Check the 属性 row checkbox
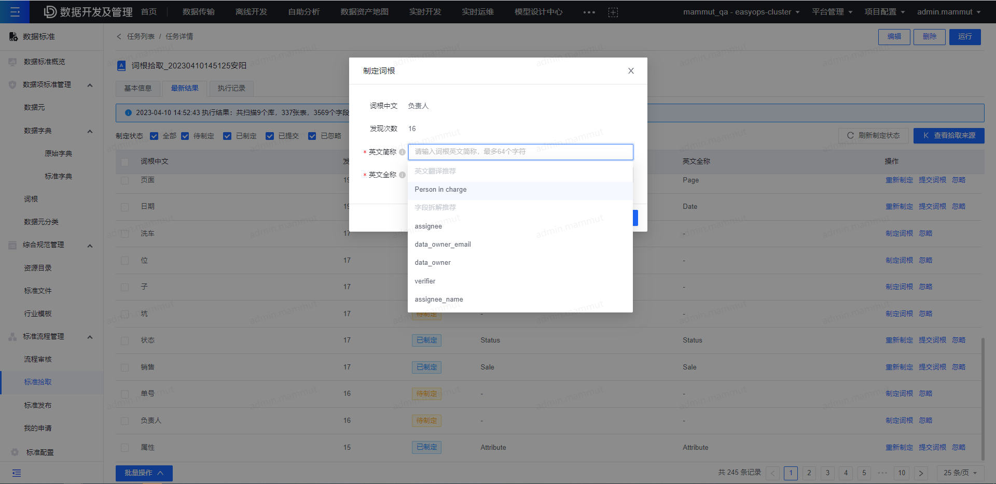The image size is (996, 484). 125,447
